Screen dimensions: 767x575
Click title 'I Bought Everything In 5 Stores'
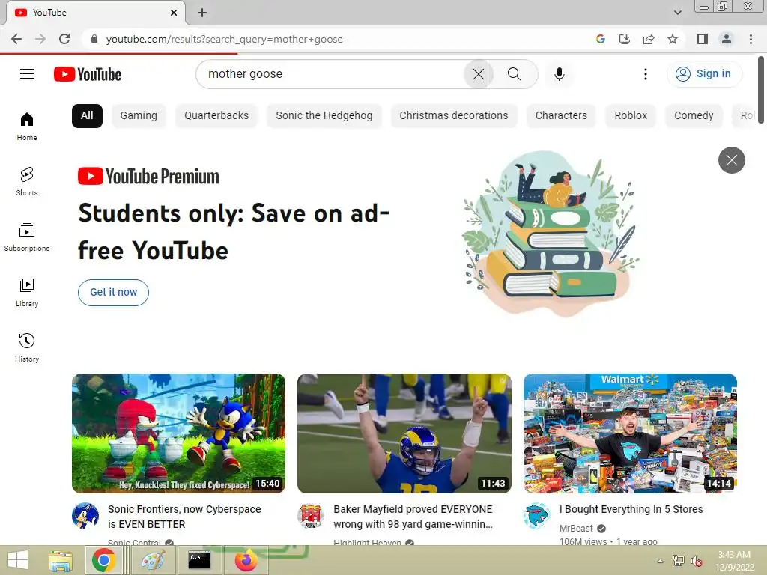tap(631, 509)
